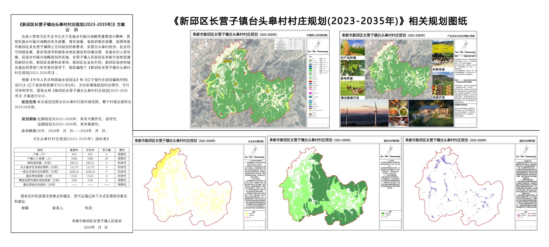549x247 pixels.
Task: Click the 《台头皋村村庄规划(2023-2035年）指标表》 caption
Action: (x=72, y=139)
